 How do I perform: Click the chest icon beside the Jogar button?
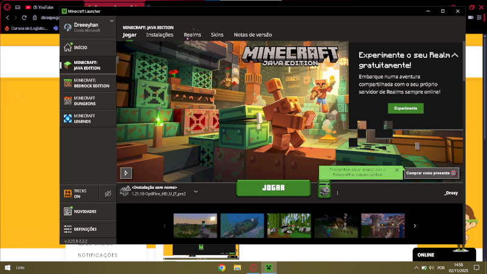(324, 190)
